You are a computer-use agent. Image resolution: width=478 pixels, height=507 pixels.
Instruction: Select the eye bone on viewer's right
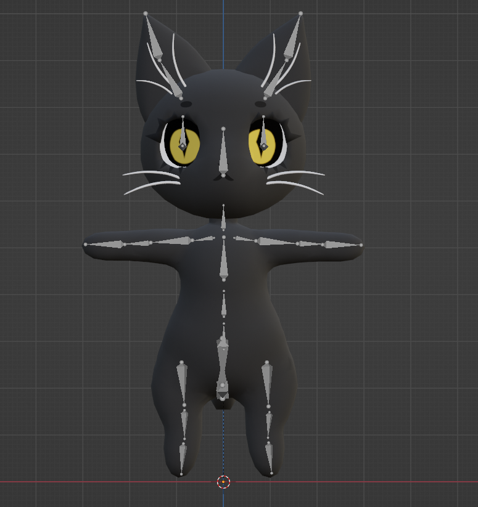(x=263, y=133)
